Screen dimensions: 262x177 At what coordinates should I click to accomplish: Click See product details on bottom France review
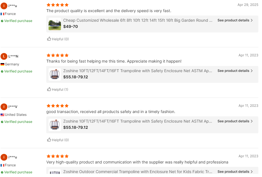click(233, 172)
